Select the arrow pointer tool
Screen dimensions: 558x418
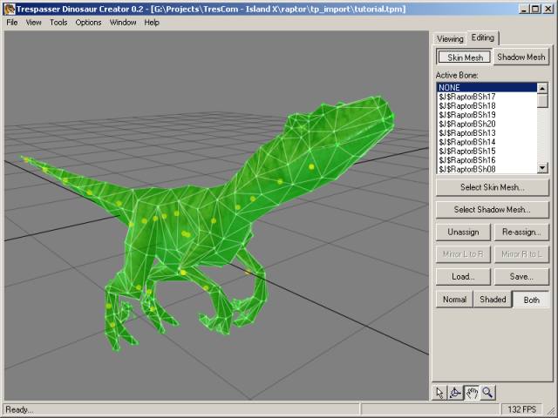coord(440,393)
